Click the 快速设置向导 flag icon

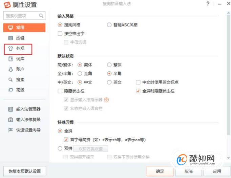tap(10, 130)
